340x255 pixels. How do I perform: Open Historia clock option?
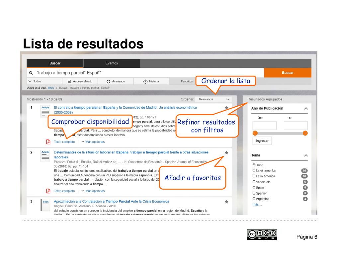[151, 81]
